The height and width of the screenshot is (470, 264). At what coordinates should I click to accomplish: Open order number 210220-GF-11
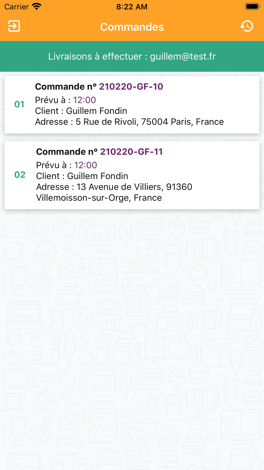[x=131, y=152]
